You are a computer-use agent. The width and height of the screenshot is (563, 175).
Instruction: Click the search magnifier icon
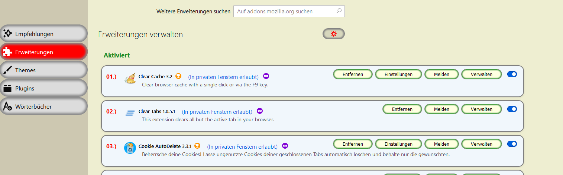click(339, 11)
